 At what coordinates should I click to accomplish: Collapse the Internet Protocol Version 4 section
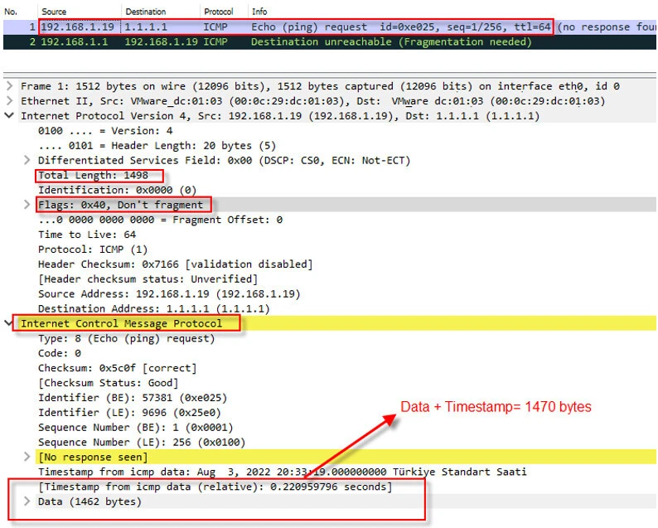click(x=9, y=116)
